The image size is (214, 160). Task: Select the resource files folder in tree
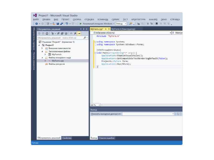pos(57,64)
